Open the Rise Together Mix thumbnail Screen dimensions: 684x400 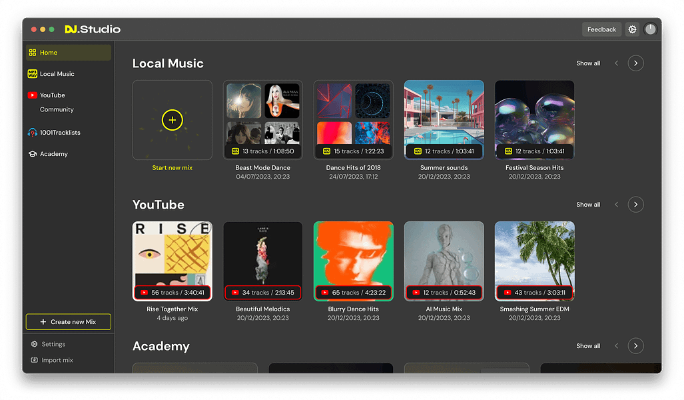click(172, 261)
